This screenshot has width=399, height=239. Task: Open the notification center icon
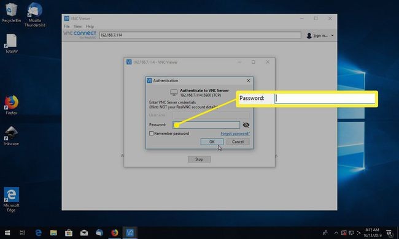tap(389, 233)
